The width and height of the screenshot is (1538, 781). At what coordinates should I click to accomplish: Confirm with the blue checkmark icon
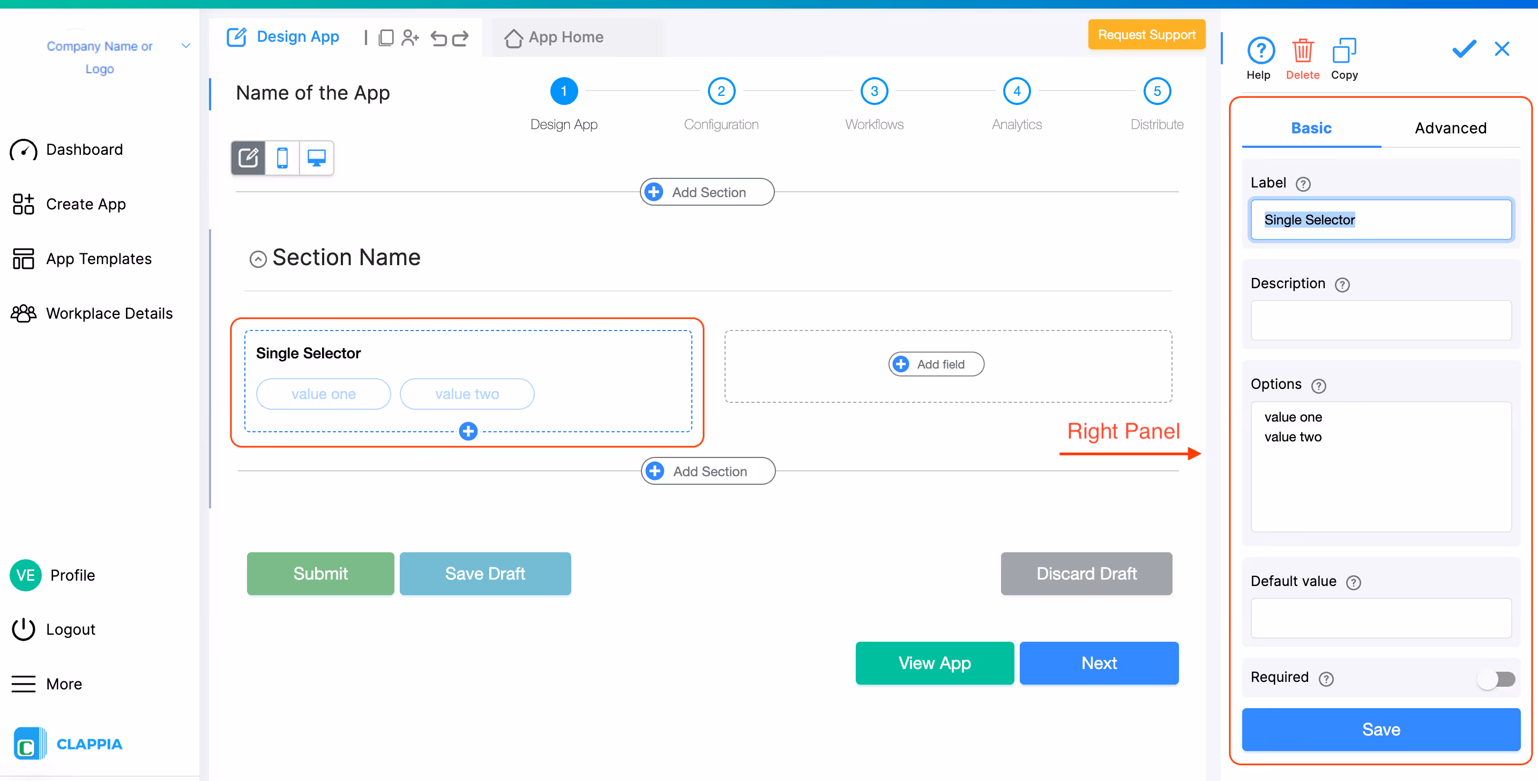tap(1464, 49)
